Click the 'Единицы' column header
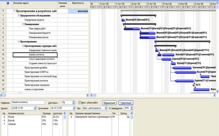219x136 pixels. pyautogui.click(x=47, y=113)
